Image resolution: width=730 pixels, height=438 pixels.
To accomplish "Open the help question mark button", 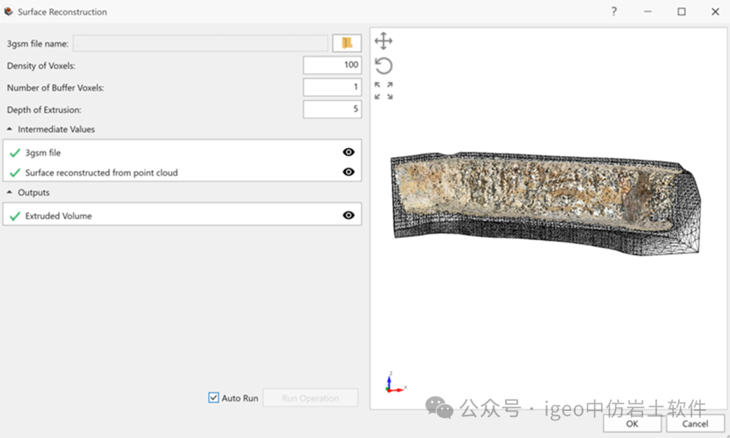I will click(x=614, y=11).
